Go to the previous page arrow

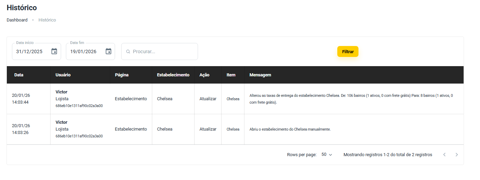click(x=444, y=155)
